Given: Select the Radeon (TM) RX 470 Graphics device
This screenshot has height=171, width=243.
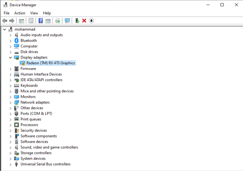Looking at the screenshot, I should pyautogui.click(x=50, y=63).
